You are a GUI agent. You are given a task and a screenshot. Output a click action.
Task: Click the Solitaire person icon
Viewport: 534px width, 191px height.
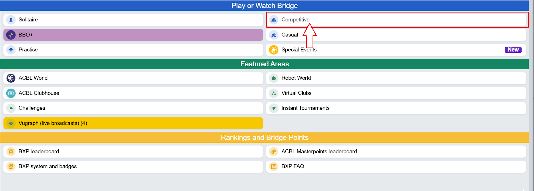coord(11,20)
